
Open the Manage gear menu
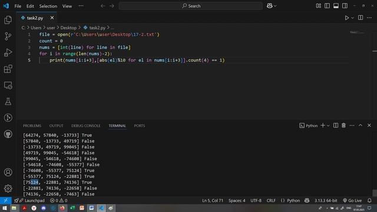[x=8, y=188]
